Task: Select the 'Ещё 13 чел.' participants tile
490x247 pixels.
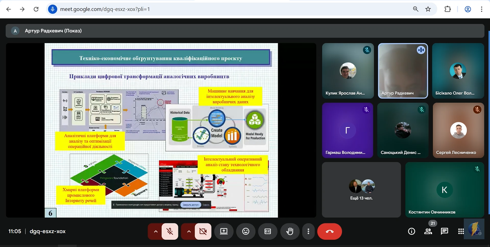Action: pos(361,190)
